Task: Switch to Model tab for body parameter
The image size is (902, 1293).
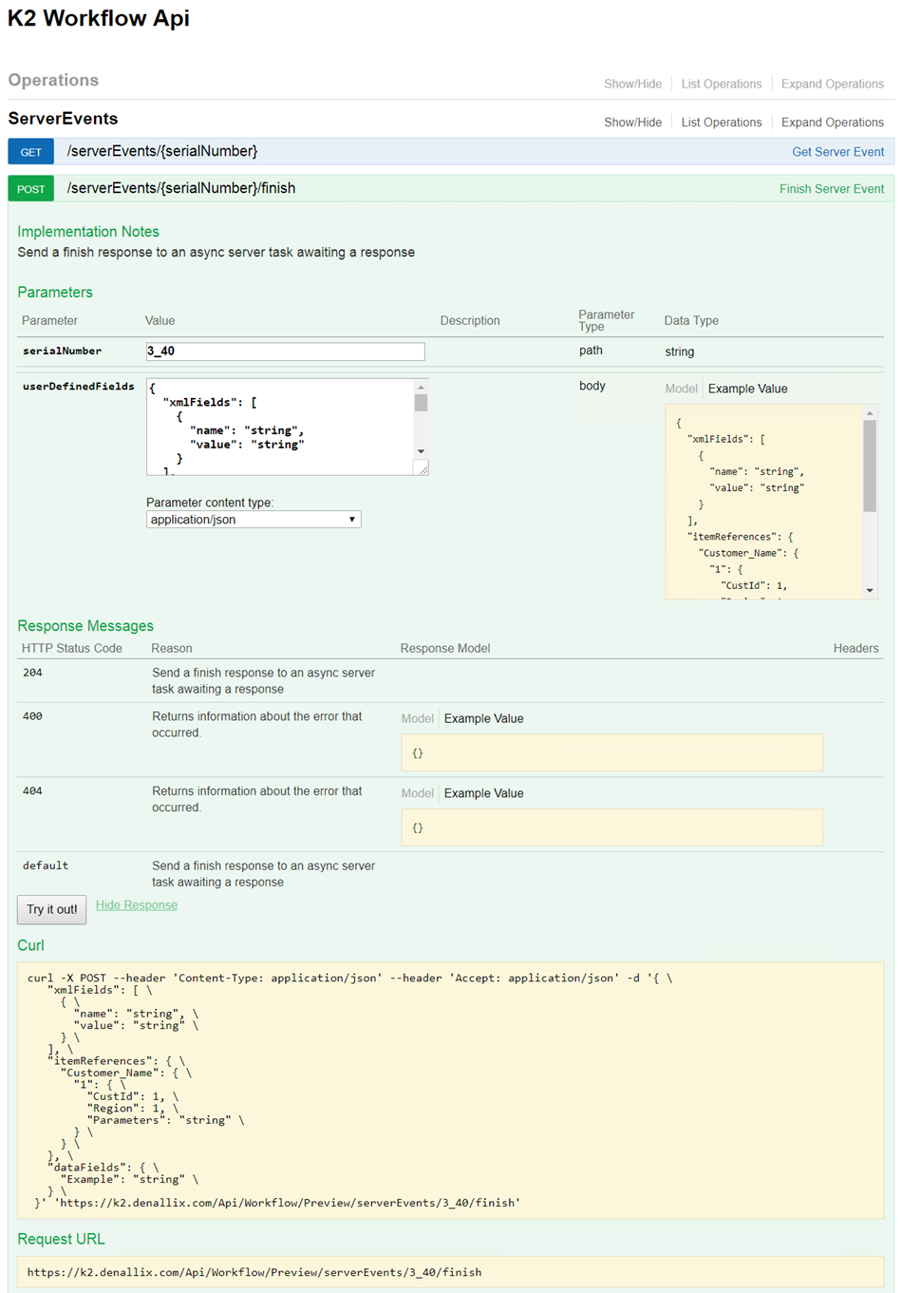Action: [681, 389]
